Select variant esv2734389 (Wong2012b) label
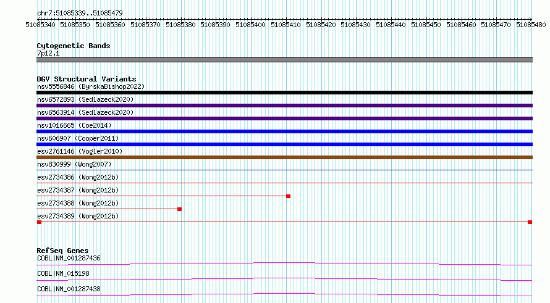 click(x=78, y=216)
